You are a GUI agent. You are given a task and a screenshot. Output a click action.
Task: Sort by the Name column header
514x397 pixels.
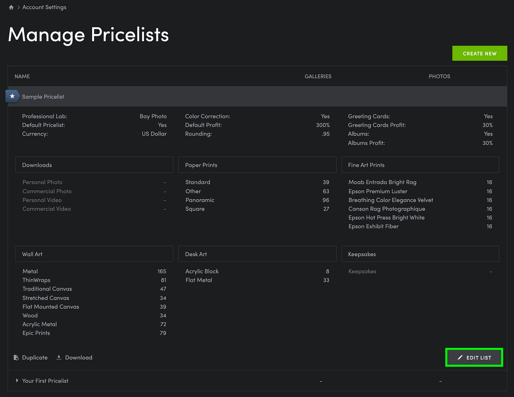(x=22, y=76)
